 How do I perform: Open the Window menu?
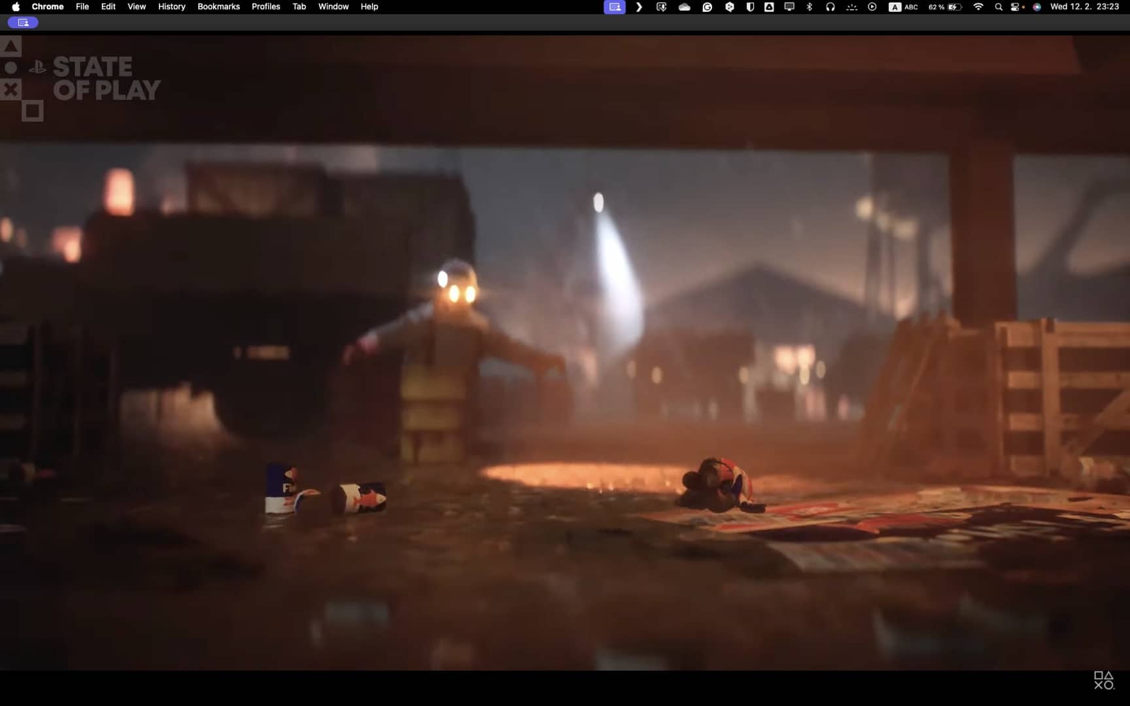334,7
